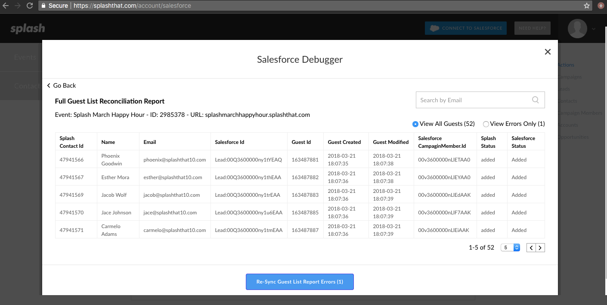The height and width of the screenshot is (305, 607).
Task: Click Lead:00Q3600000ny1tYEAQ cell
Action: tap(248, 159)
